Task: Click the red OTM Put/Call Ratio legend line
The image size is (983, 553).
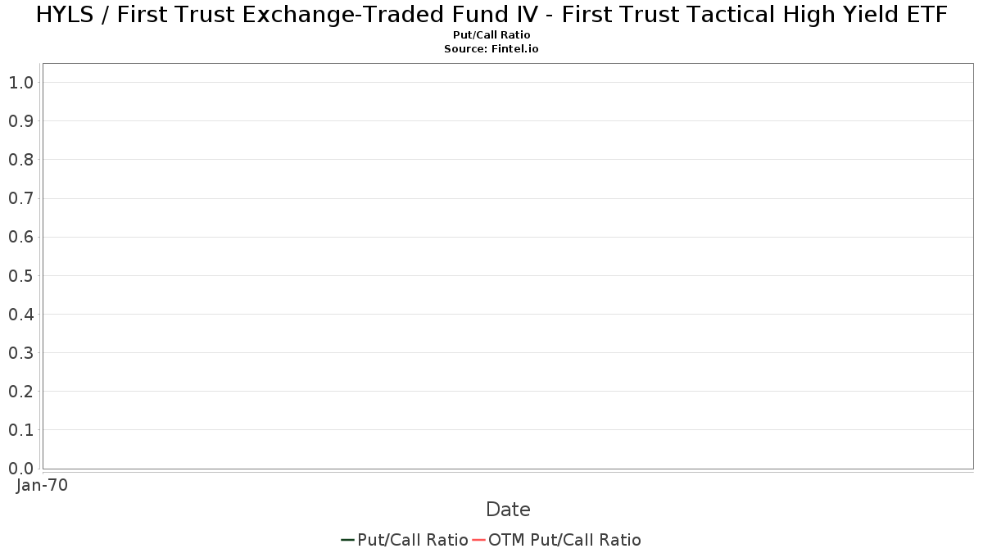Action: [x=478, y=540]
